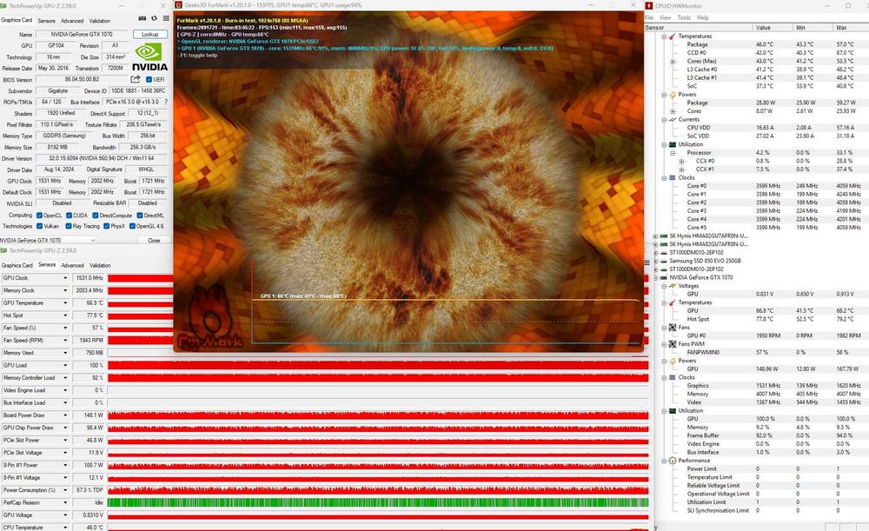
Task: Click the GeForce GTX 1070 device icon in HWMonitor
Action: (x=663, y=277)
